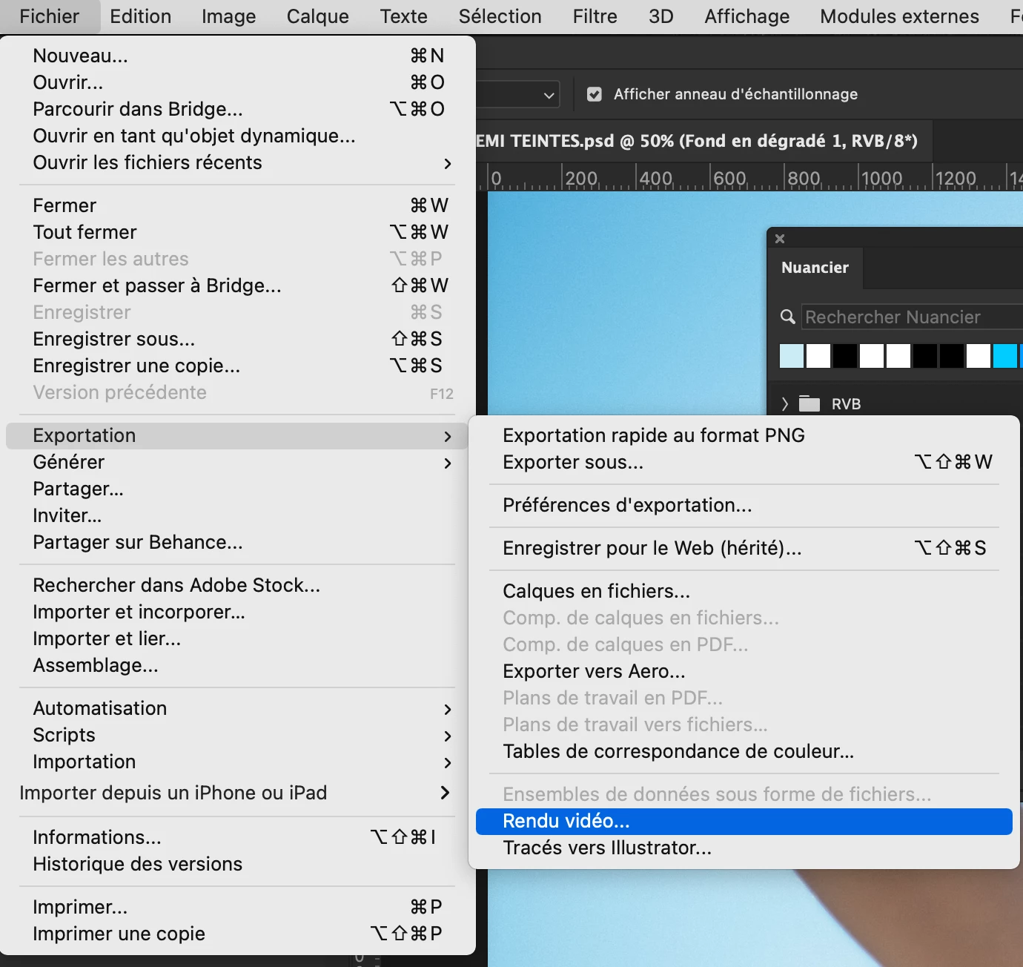Select Ouvrir… in Fichier menu
This screenshot has width=1023, height=967.
pos(237,82)
